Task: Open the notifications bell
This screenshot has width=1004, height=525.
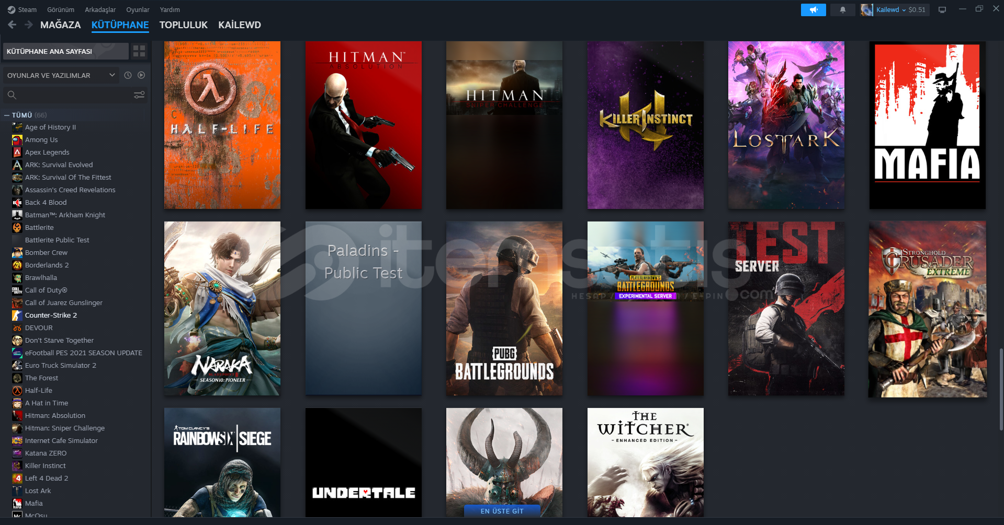Action: [842, 10]
